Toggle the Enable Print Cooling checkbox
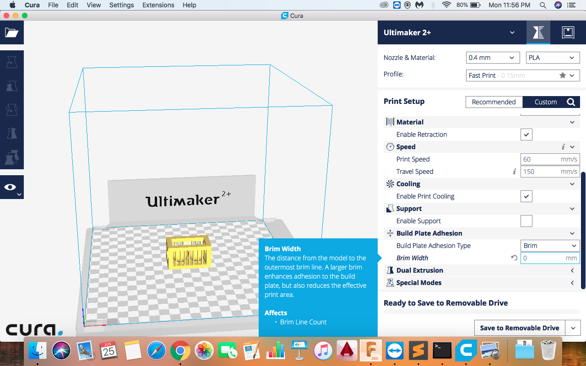 (526, 196)
